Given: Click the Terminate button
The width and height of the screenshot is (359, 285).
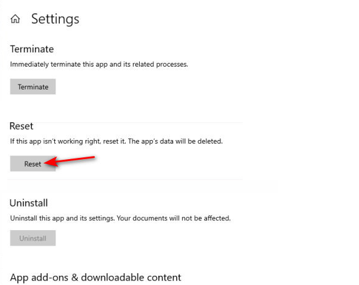Looking at the screenshot, I should click(x=33, y=86).
